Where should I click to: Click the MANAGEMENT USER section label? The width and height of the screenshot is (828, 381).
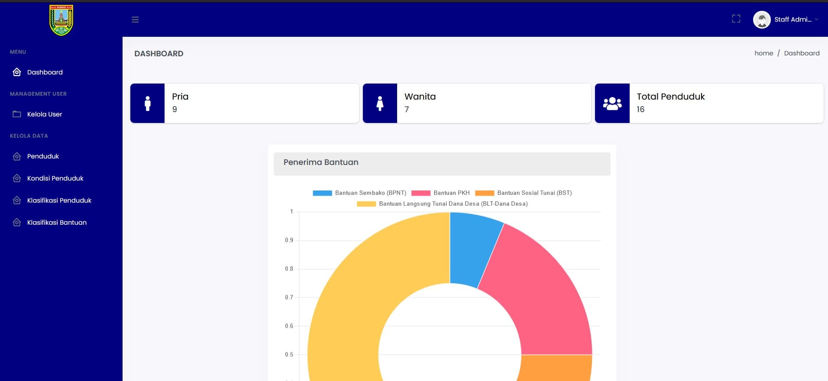click(x=38, y=94)
